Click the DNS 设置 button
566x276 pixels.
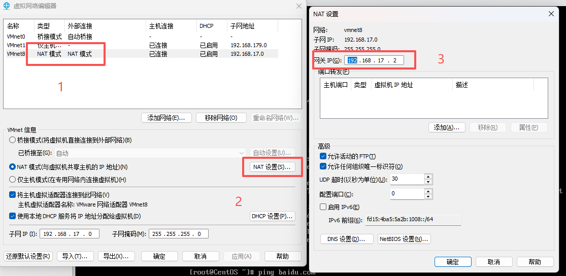(x=347, y=239)
